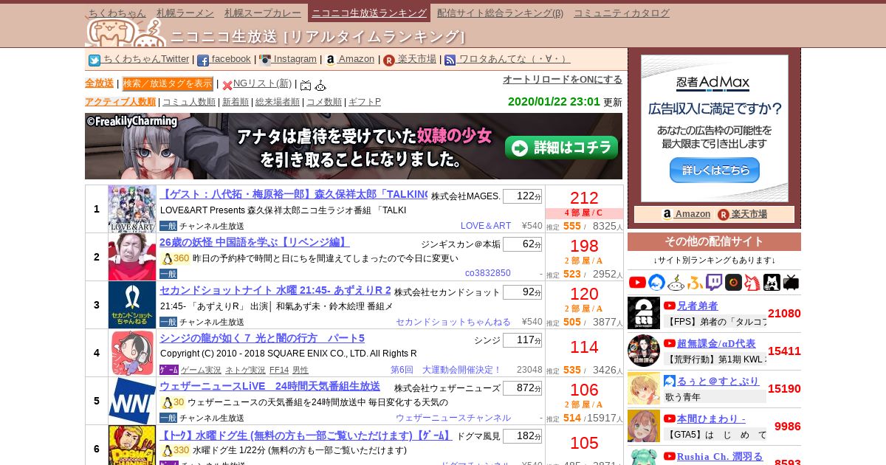
Task: Click the Amazon icon below the AdMax ad
Action: coord(667,214)
